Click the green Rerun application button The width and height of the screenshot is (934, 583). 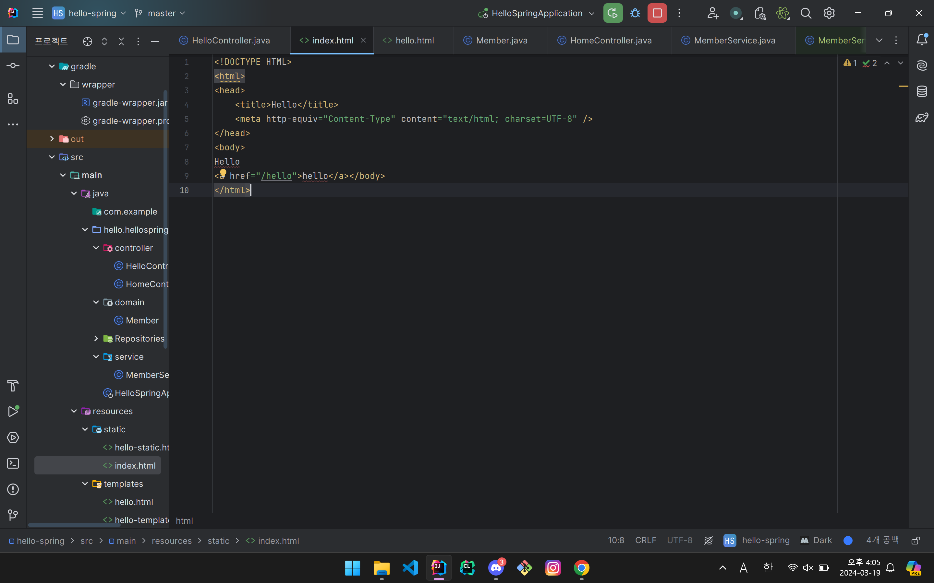tap(613, 13)
